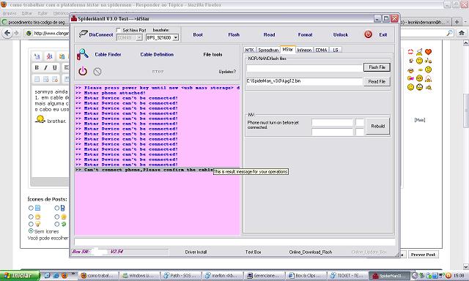Click Test Box in the SpiderMan footer
The image size is (469, 281).
pos(254,252)
